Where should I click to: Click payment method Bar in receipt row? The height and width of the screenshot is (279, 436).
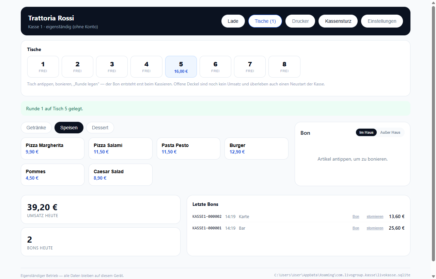click(242, 228)
